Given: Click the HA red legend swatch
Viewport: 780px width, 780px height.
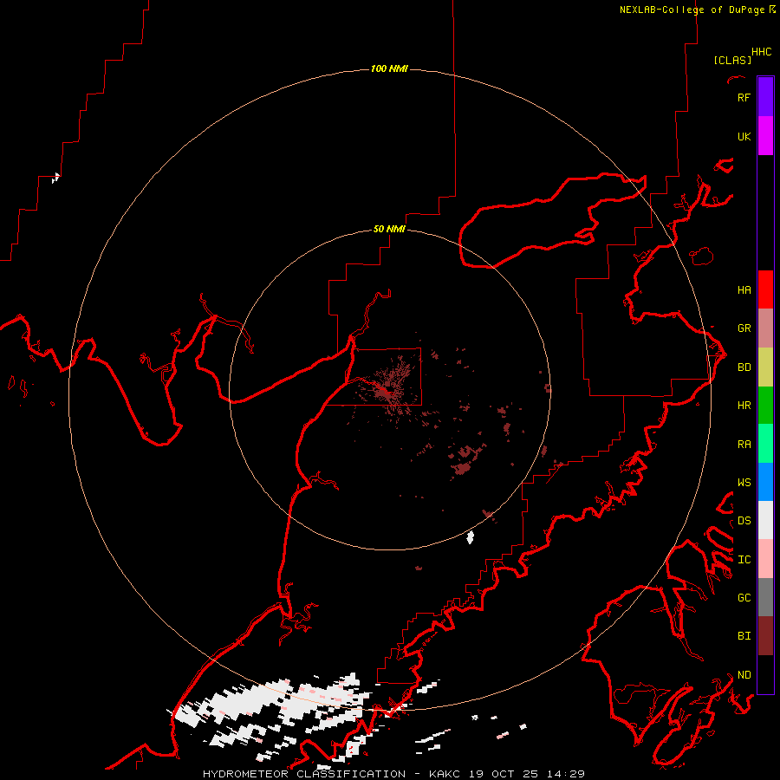Looking at the screenshot, I should pos(765,289).
